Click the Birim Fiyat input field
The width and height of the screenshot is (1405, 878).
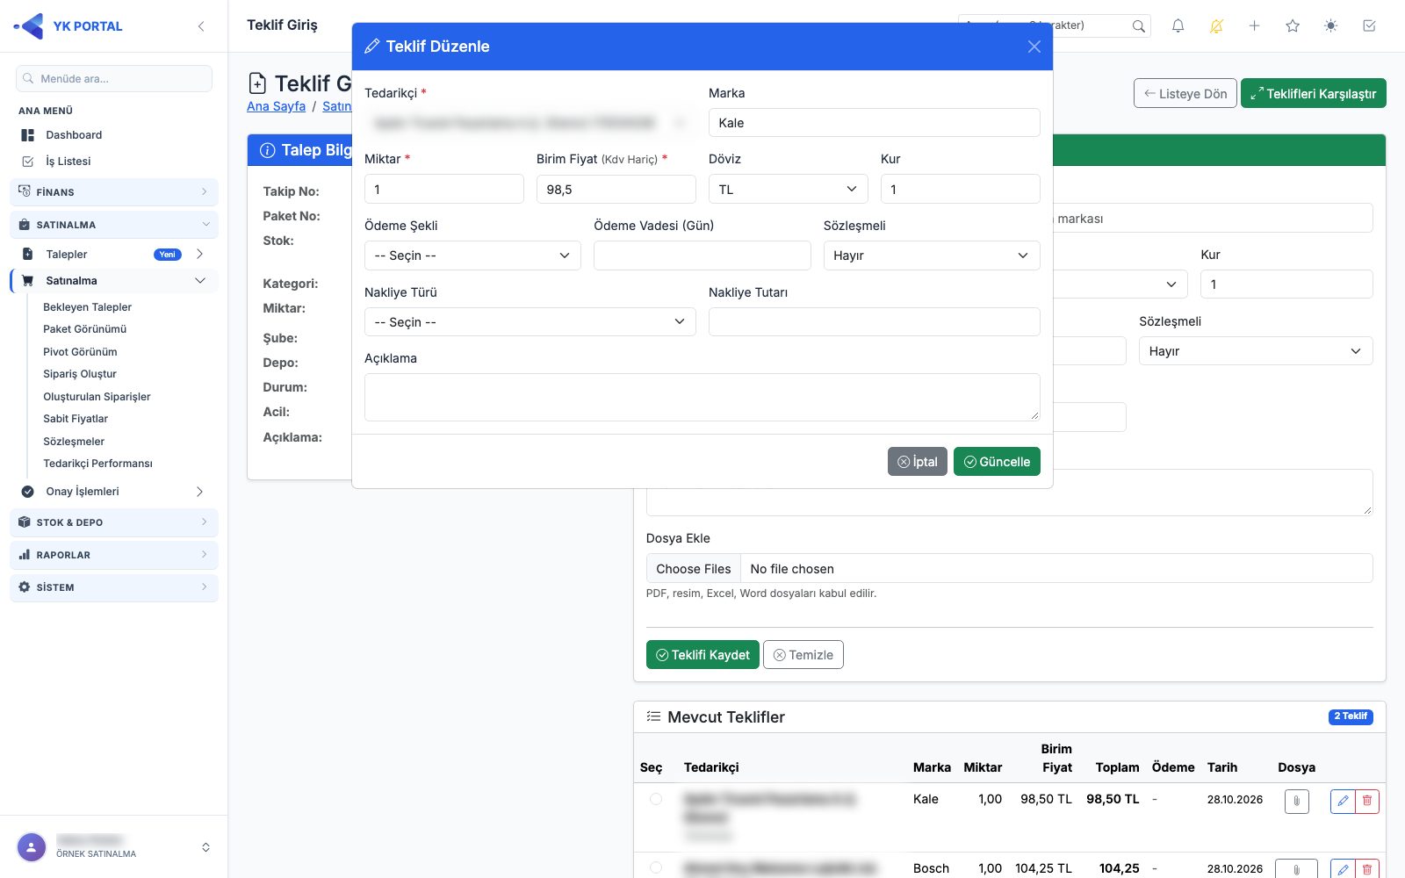click(616, 190)
